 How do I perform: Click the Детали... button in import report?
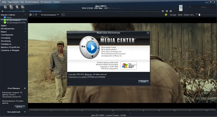tap(20, 107)
